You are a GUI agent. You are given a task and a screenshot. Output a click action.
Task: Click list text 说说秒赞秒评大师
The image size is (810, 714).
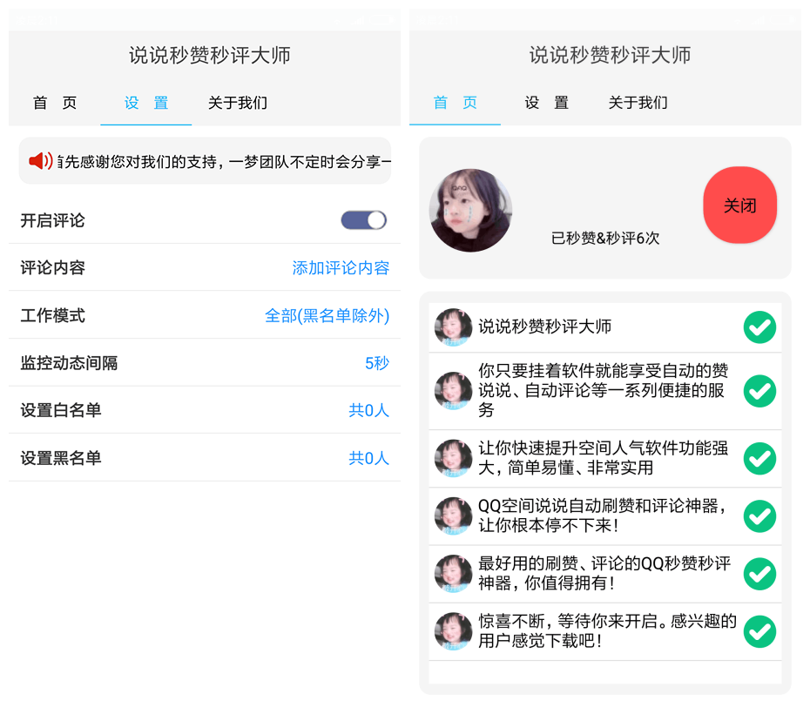click(544, 327)
